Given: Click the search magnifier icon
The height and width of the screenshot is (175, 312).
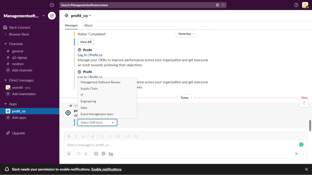Looking at the screenshot, I should click(223, 5).
